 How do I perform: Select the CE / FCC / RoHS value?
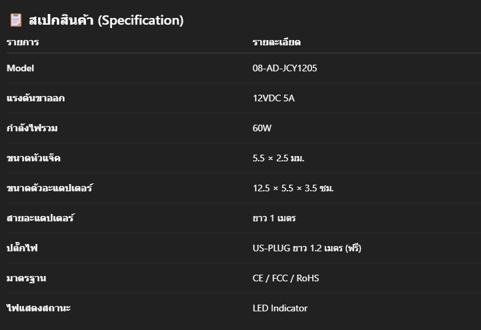(286, 278)
